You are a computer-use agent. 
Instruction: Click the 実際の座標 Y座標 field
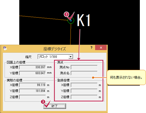32,91
